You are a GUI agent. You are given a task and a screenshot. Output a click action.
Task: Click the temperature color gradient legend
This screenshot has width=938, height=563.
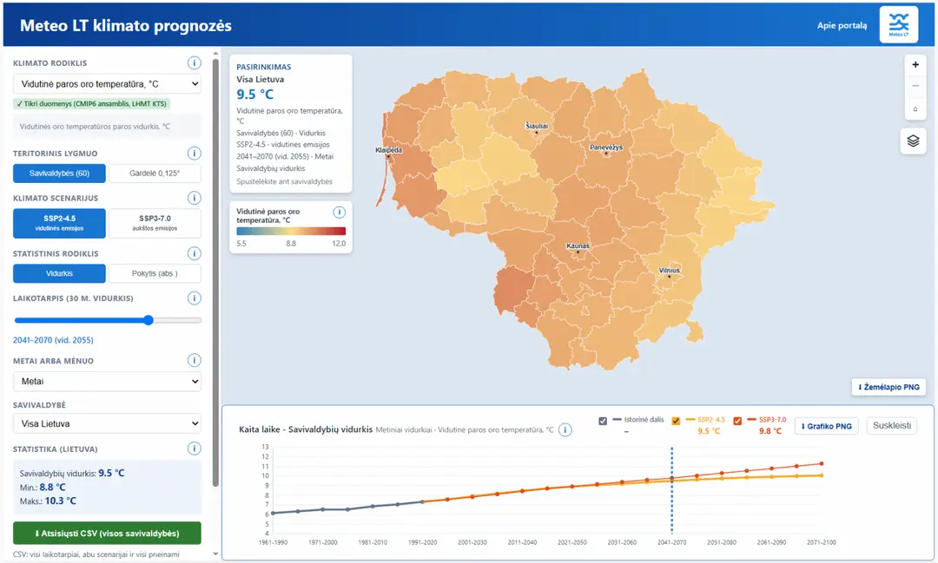pos(291,231)
